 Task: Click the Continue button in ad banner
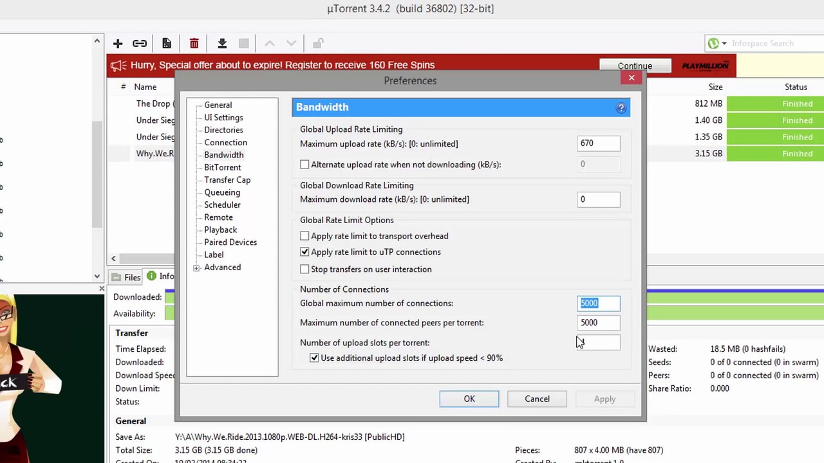(635, 66)
